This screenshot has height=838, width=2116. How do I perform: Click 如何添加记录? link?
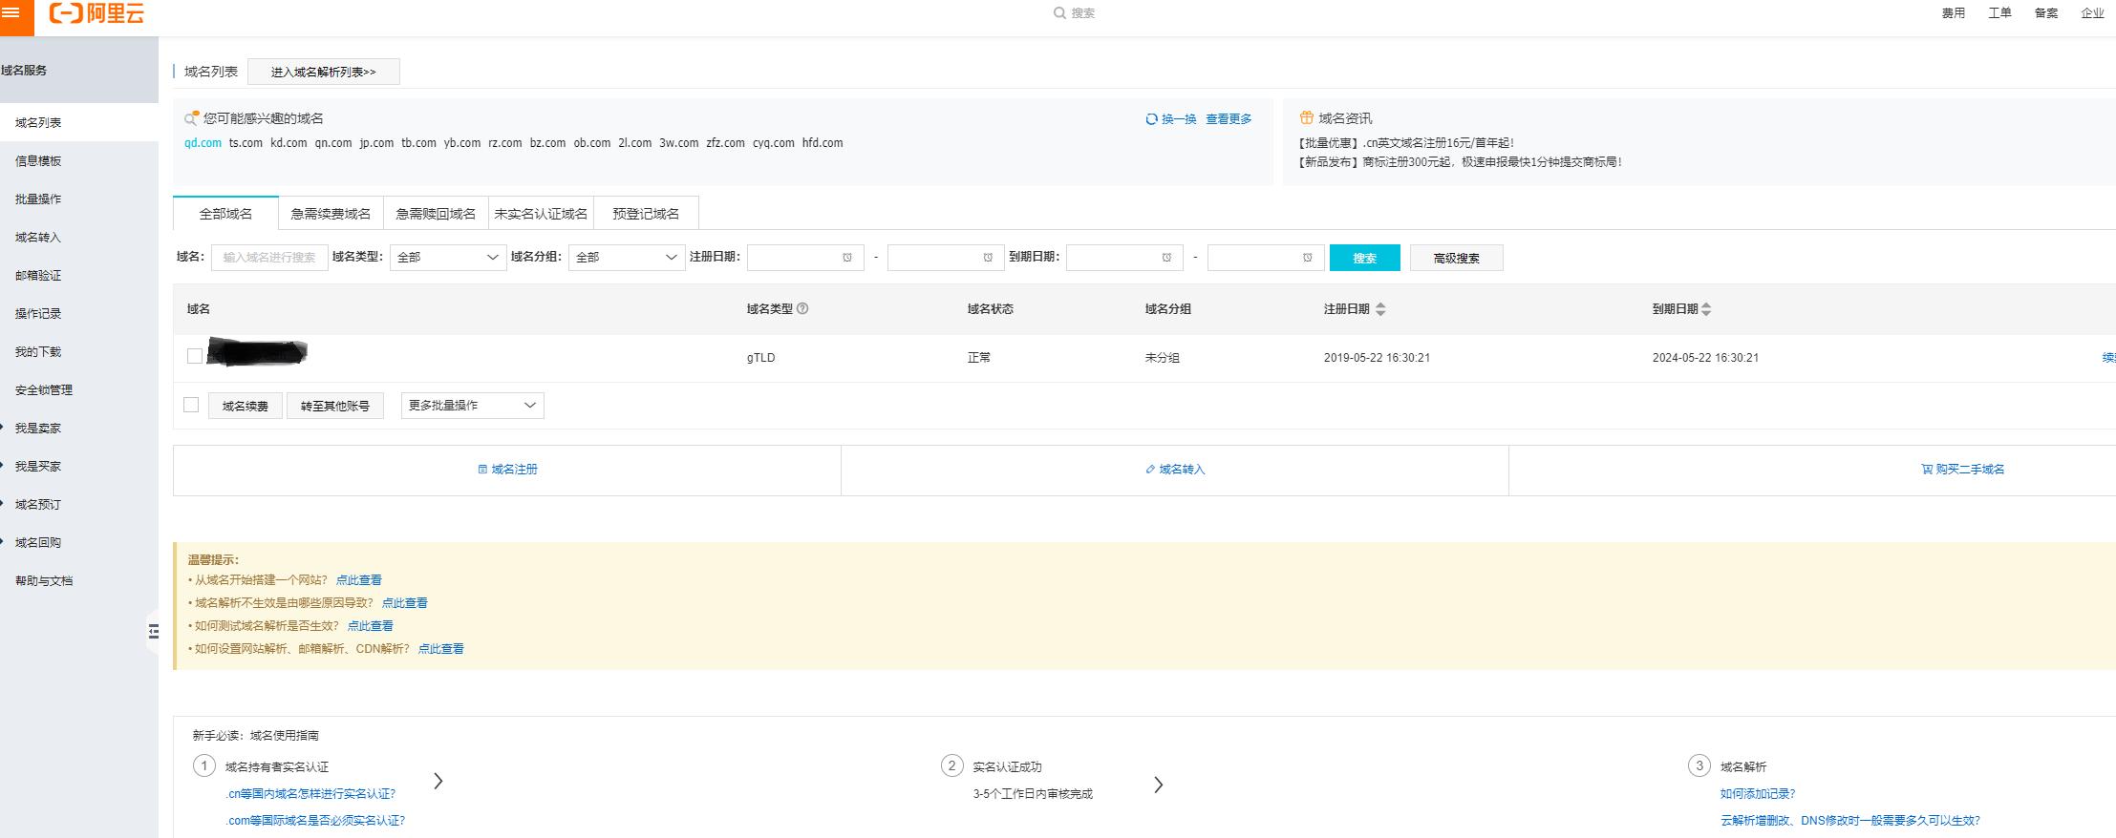(1758, 794)
